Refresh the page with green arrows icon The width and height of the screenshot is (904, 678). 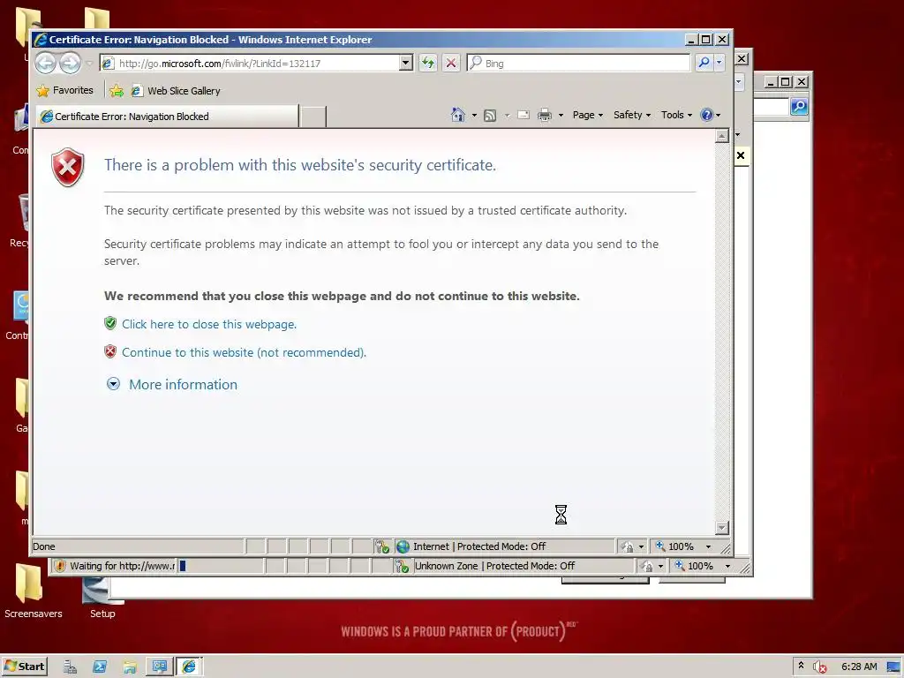[x=428, y=63]
